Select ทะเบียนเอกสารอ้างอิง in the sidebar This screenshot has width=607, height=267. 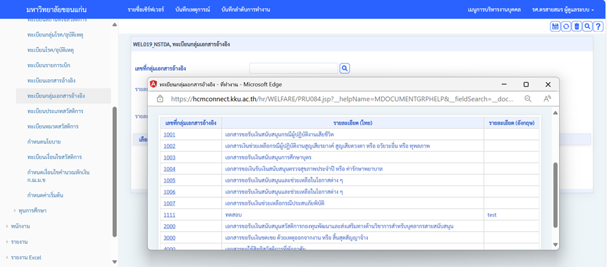click(52, 81)
